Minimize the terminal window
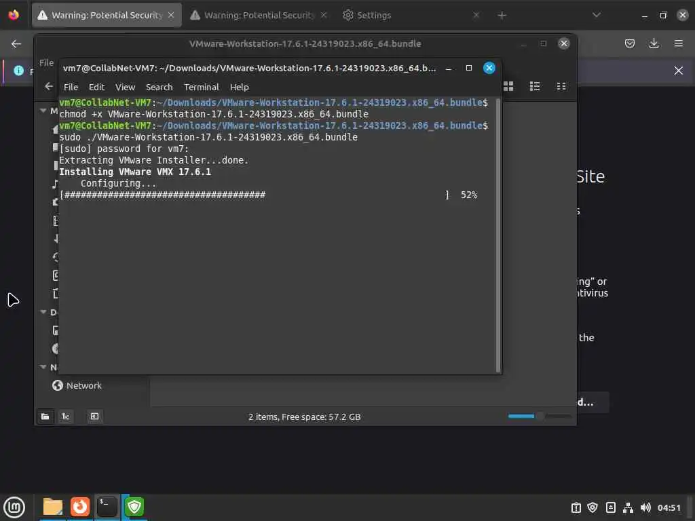Viewport: 695px width, 521px height. (x=449, y=69)
